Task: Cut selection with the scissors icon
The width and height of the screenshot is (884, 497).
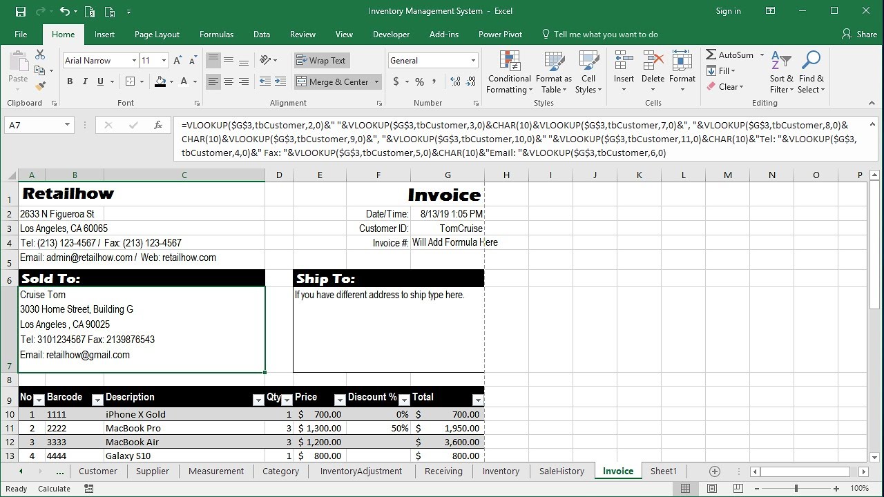Action: [x=40, y=55]
